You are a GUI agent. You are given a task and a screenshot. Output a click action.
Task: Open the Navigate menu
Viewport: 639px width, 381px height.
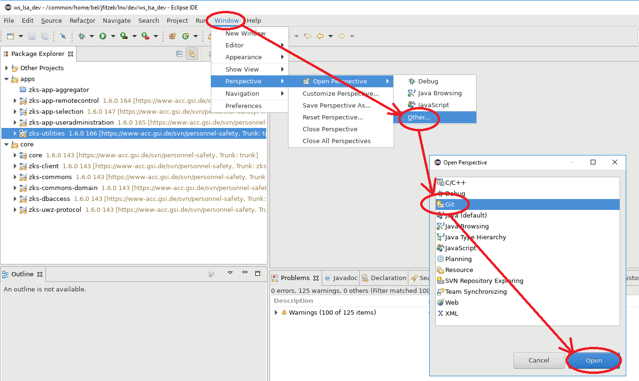click(117, 21)
